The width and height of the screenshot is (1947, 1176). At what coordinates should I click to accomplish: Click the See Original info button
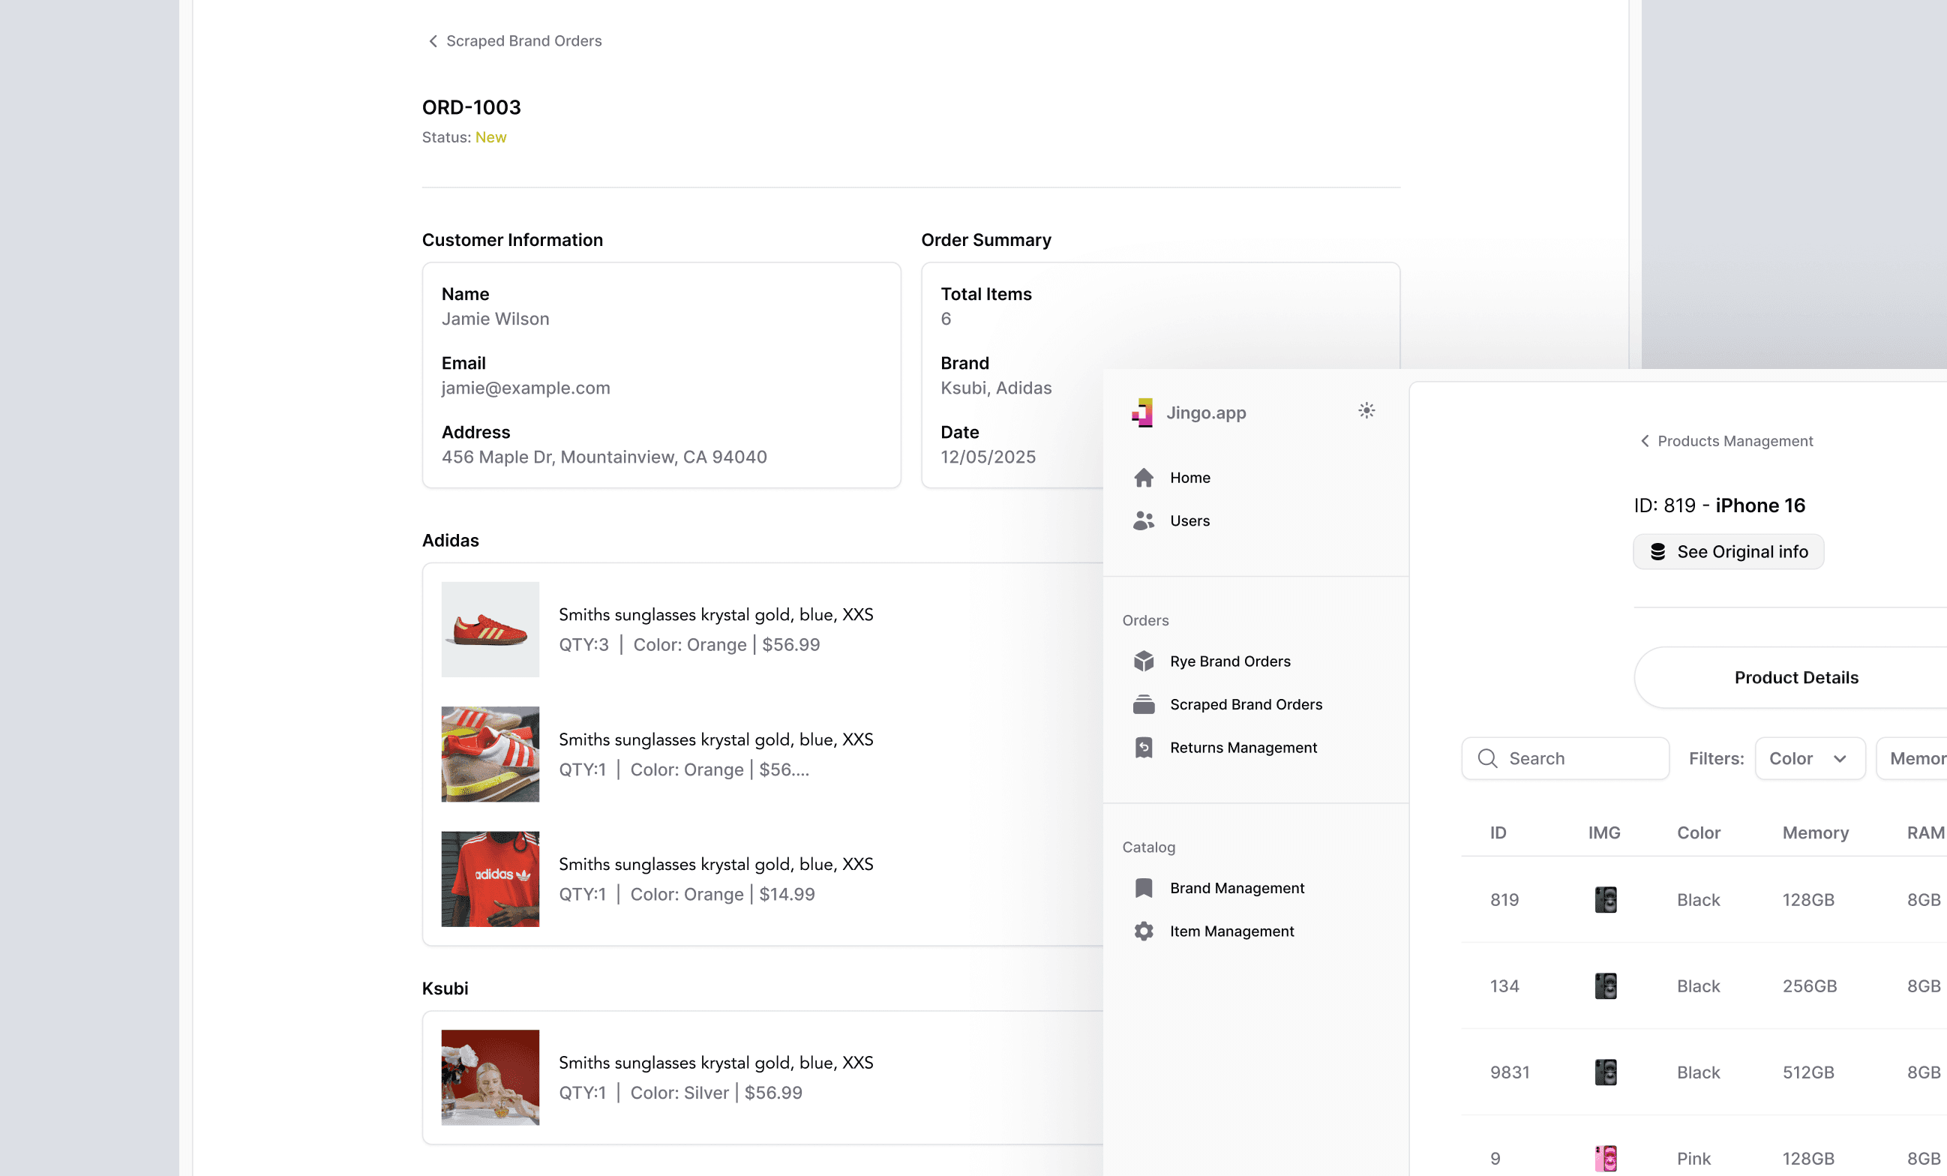[x=1728, y=552]
